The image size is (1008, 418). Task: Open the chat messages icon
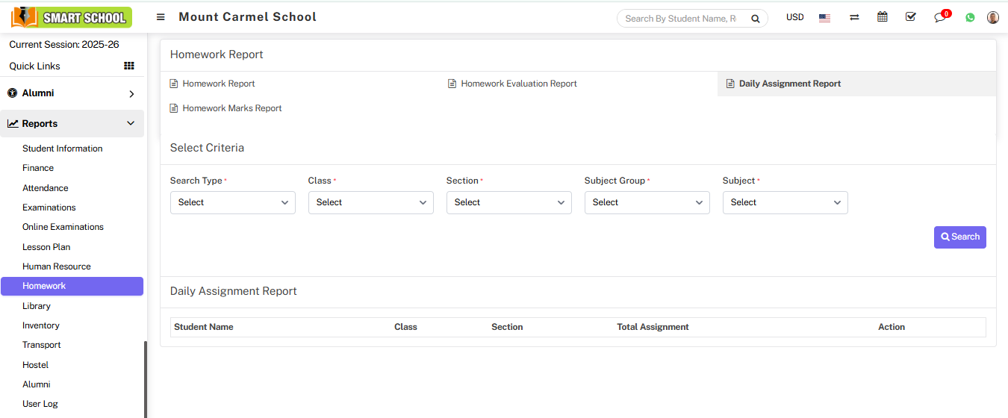coord(940,17)
